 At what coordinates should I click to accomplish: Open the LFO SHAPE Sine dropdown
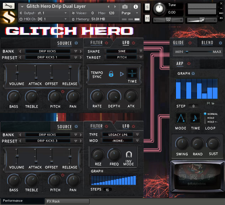click(141, 51)
